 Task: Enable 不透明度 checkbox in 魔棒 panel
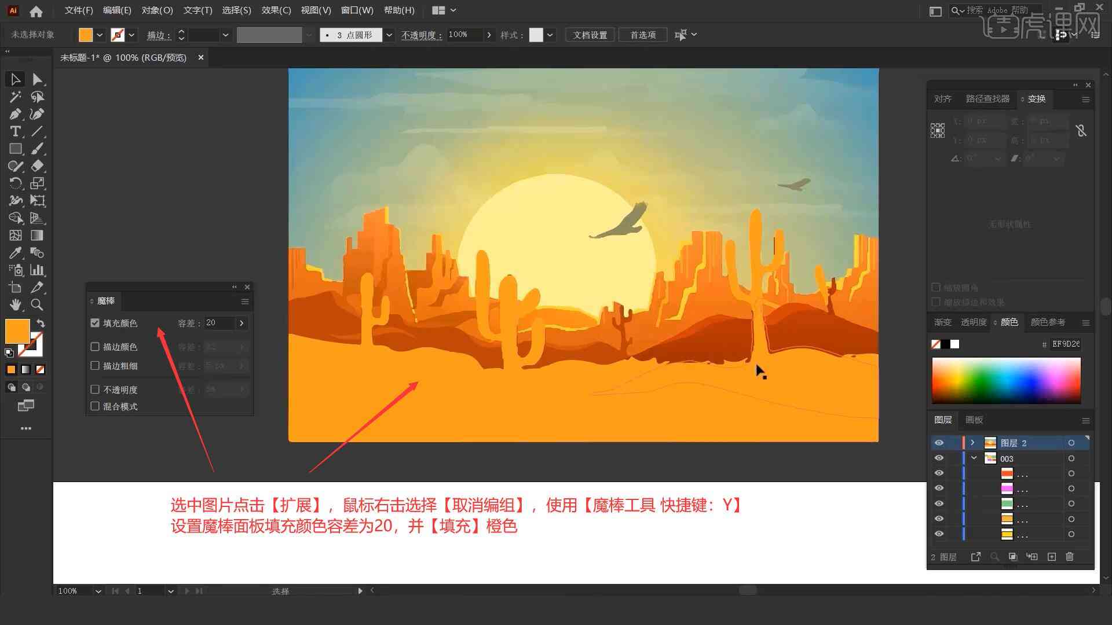tap(95, 389)
